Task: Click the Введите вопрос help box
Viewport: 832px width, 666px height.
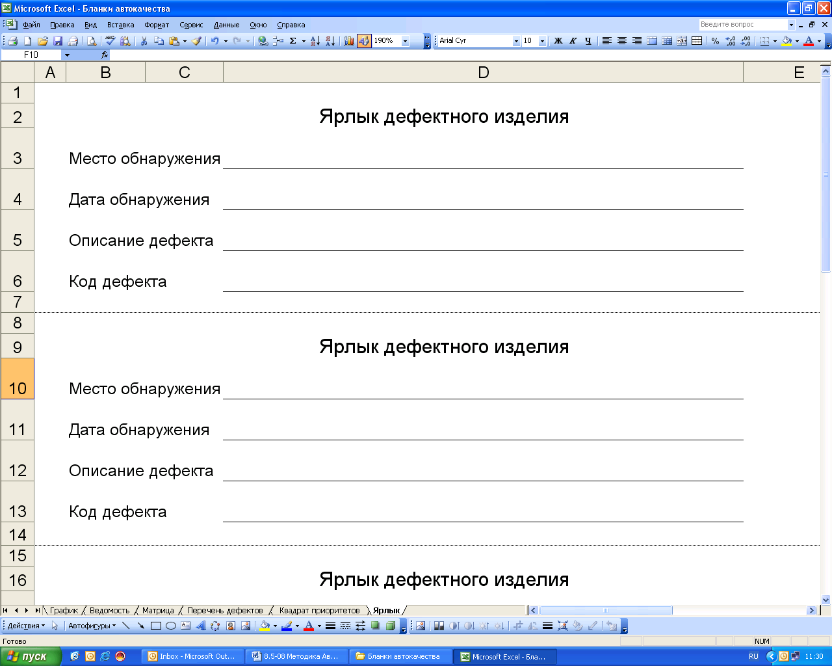Action: point(743,25)
